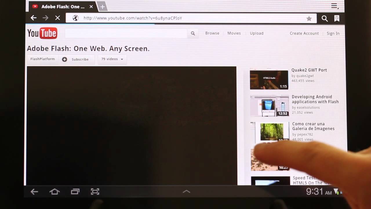Tap uploader name quake2gwt
371x209 pixels.
(305, 76)
